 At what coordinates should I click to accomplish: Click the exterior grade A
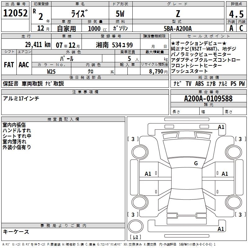pyautogui.click(x=231, y=28)
